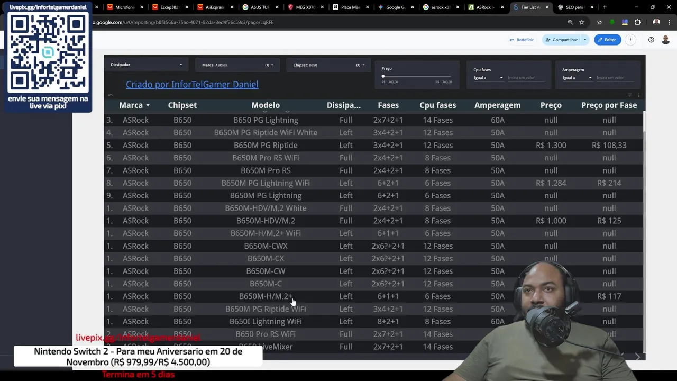The image size is (677, 381).
Task: Open the Google account avatar in Looker Studio
Action: 665,40
